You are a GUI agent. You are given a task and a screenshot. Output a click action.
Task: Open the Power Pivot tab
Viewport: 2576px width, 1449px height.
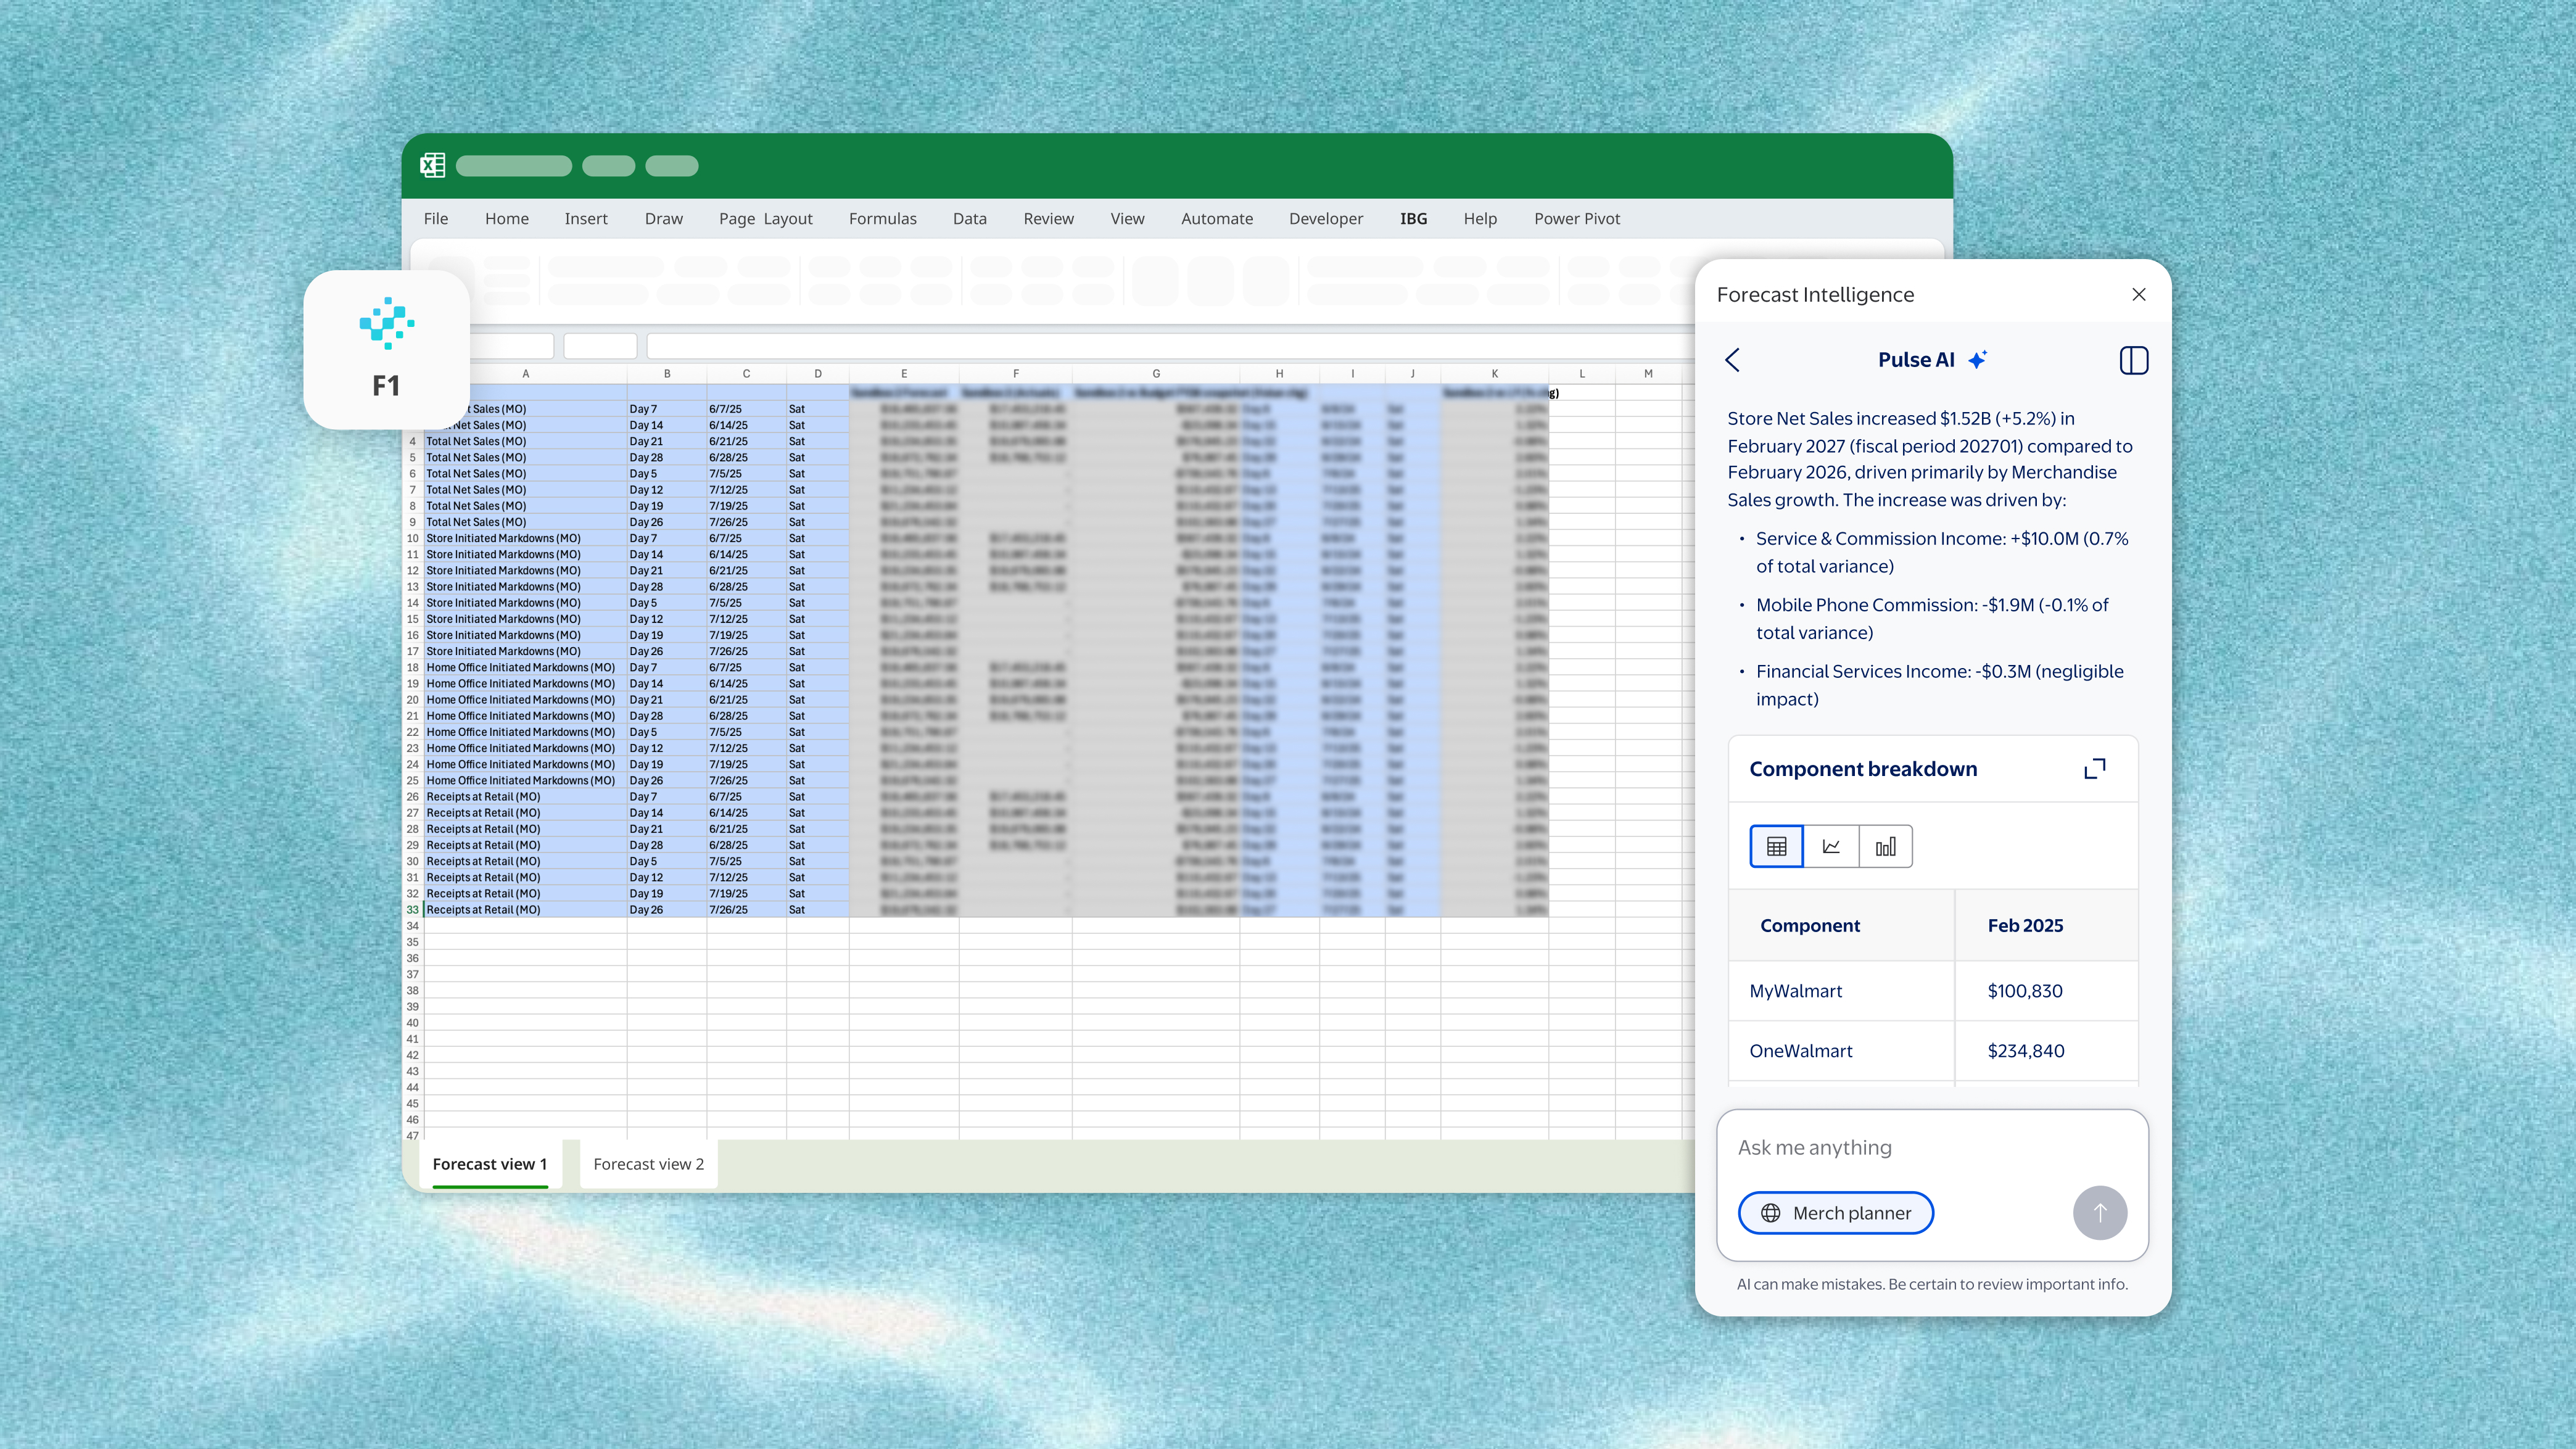[x=1577, y=218]
